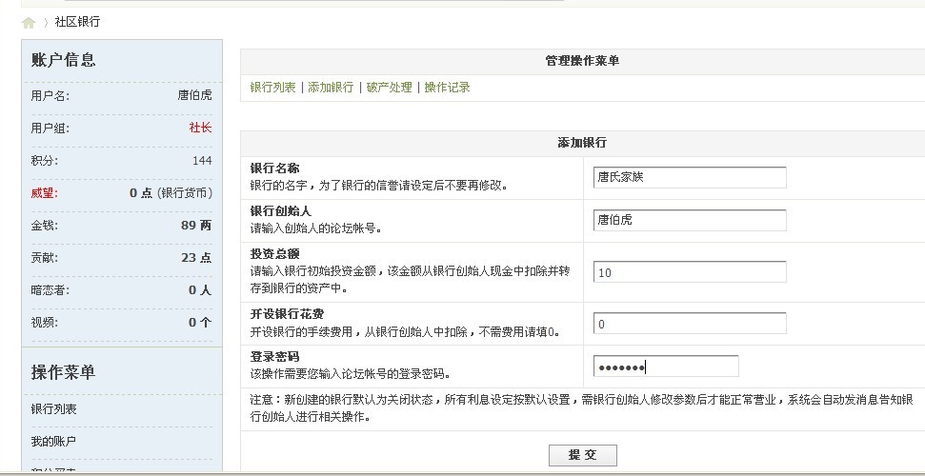The width and height of the screenshot is (925, 476).
Task: Click the 操作菜单 panel heading
Action: (63, 373)
